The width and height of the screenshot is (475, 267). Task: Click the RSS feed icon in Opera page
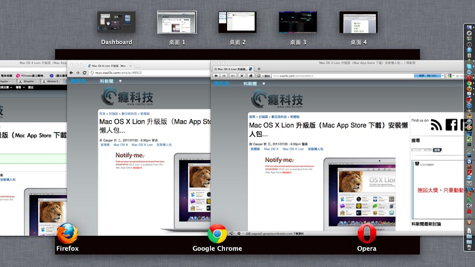[436, 125]
